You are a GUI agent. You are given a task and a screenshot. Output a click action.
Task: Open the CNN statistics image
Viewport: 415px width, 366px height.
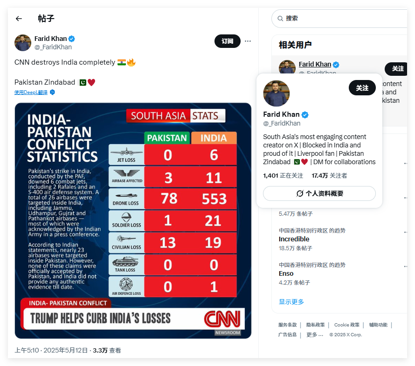(x=133, y=220)
